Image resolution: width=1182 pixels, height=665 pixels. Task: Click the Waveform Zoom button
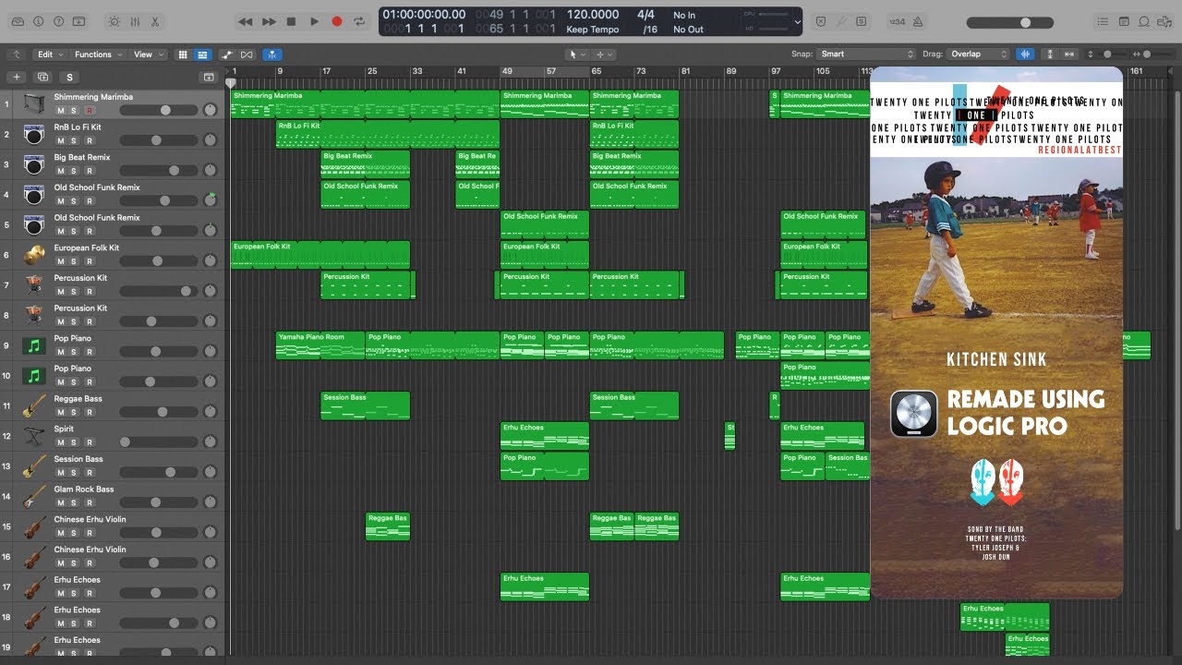[1025, 54]
